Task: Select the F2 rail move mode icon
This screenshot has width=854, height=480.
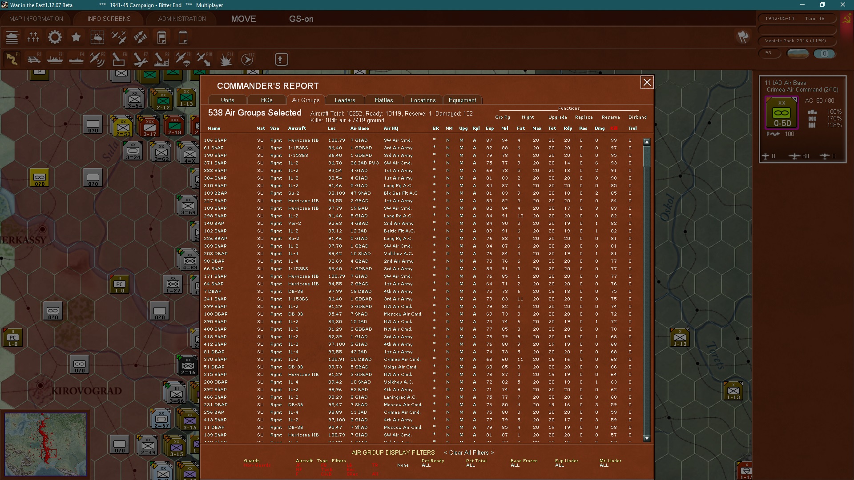Action: coord(33,59)
